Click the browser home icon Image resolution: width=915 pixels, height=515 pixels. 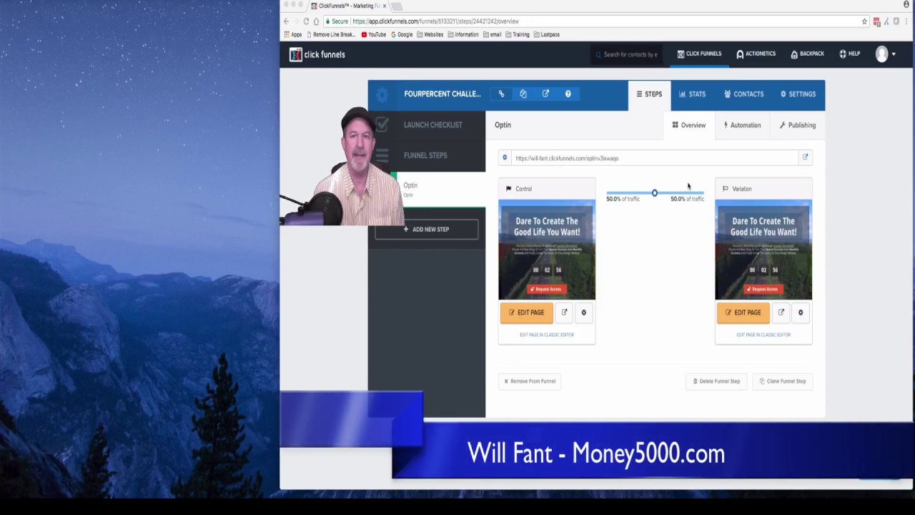click(x=316, y=21)
